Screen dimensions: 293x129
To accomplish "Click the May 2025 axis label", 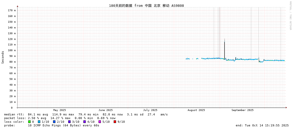I will point(60,110).
